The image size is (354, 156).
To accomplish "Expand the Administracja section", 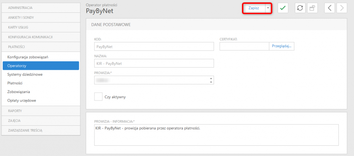I will tap(41, 8).
